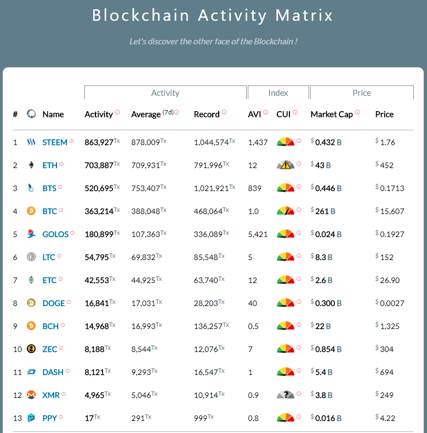Click the Average (7d) column header

pos(152,114)
